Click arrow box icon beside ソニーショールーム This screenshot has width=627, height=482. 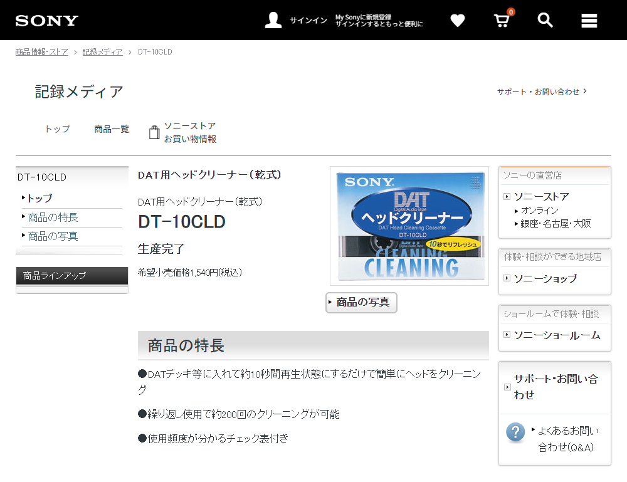click(507, 335)
